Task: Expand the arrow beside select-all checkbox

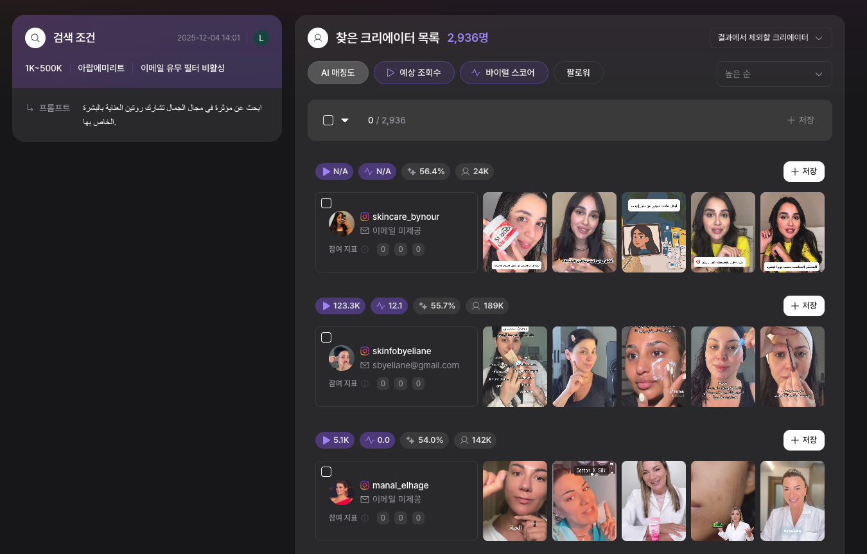Action: click(345, 120)
